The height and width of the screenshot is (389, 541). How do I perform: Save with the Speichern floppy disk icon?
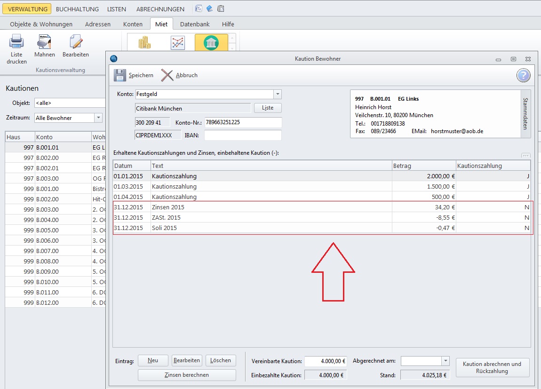120,75
